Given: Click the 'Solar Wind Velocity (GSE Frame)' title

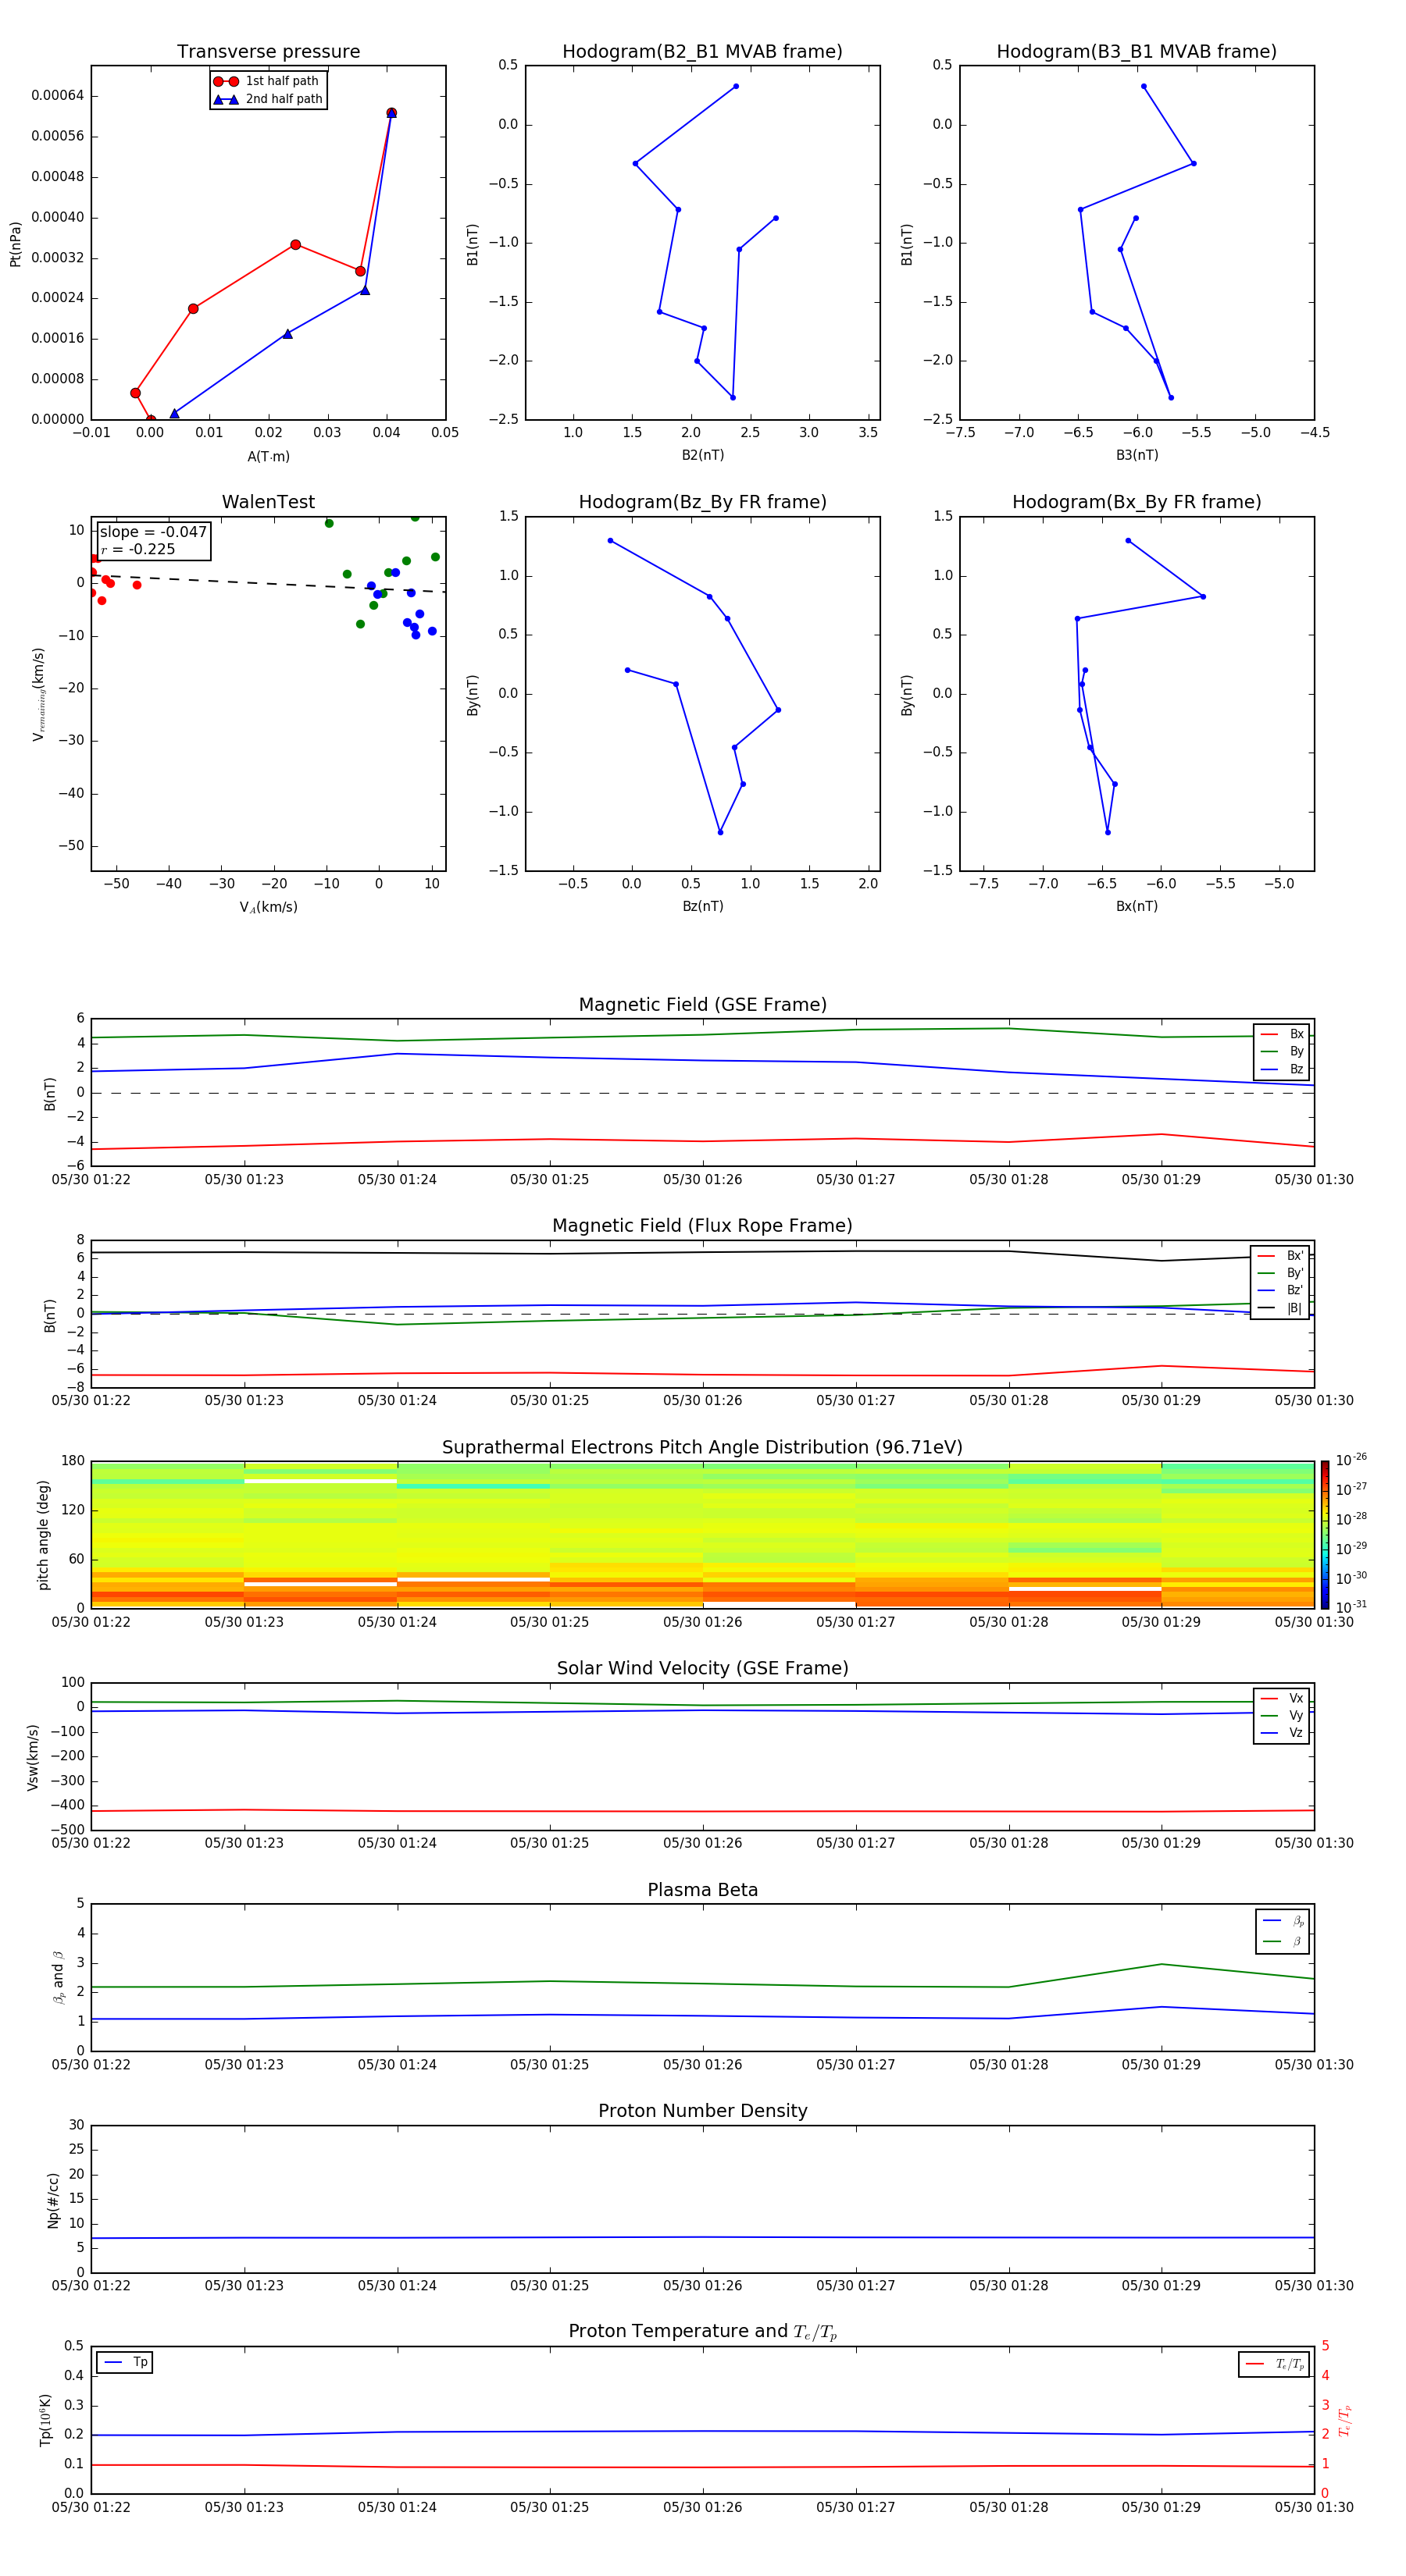Looking at the screenshot, I should click(702, 1668).
